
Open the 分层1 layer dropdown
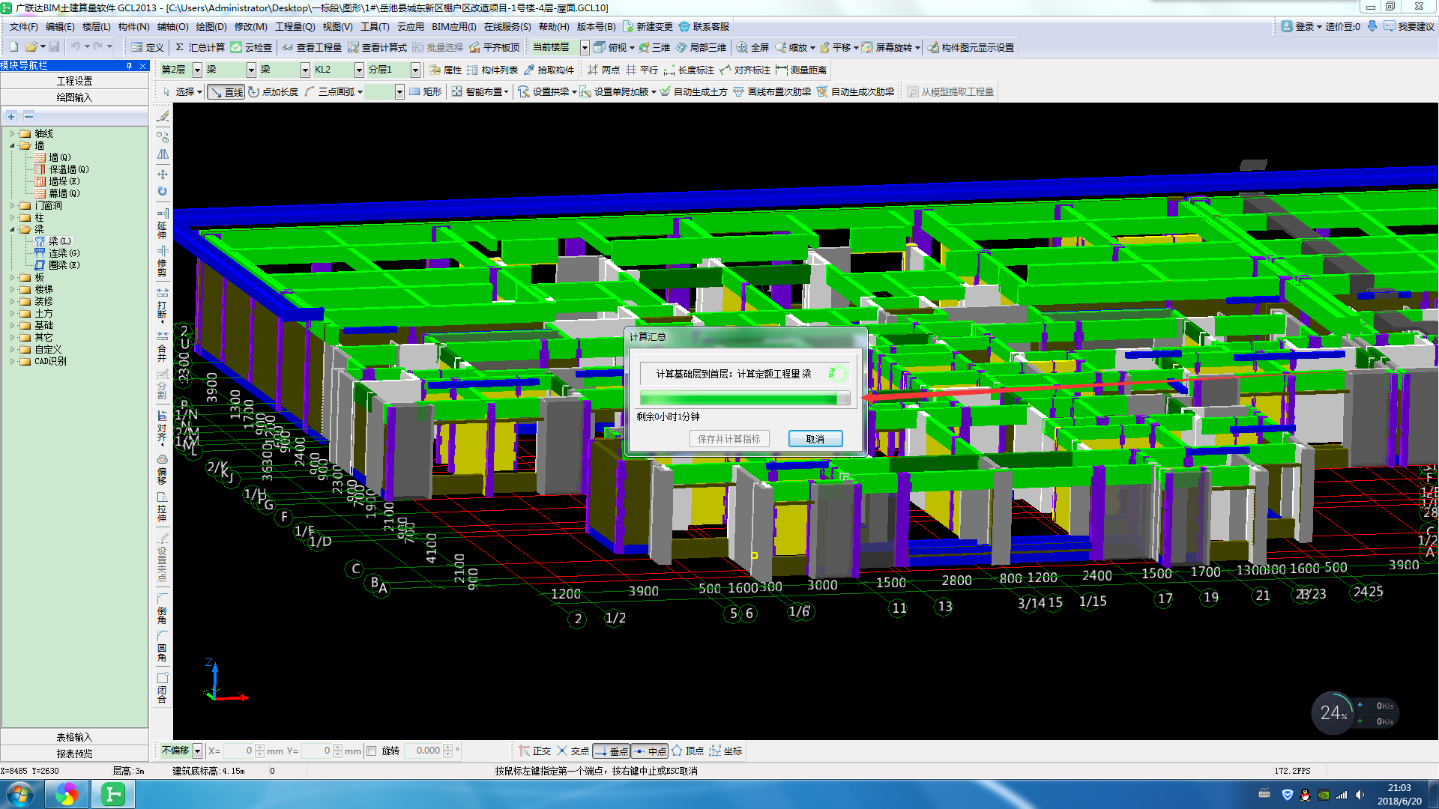point(415,70)
